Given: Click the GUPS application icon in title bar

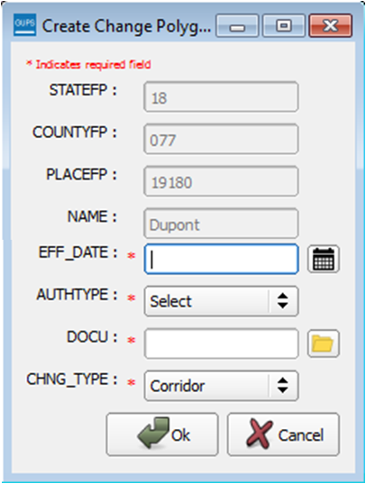Looking at the screenshot, I should [24, 24].
